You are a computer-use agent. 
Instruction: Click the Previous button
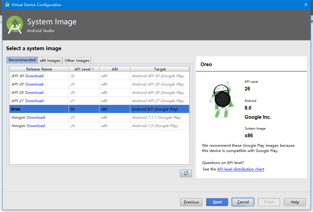click(x=191, y=202)
